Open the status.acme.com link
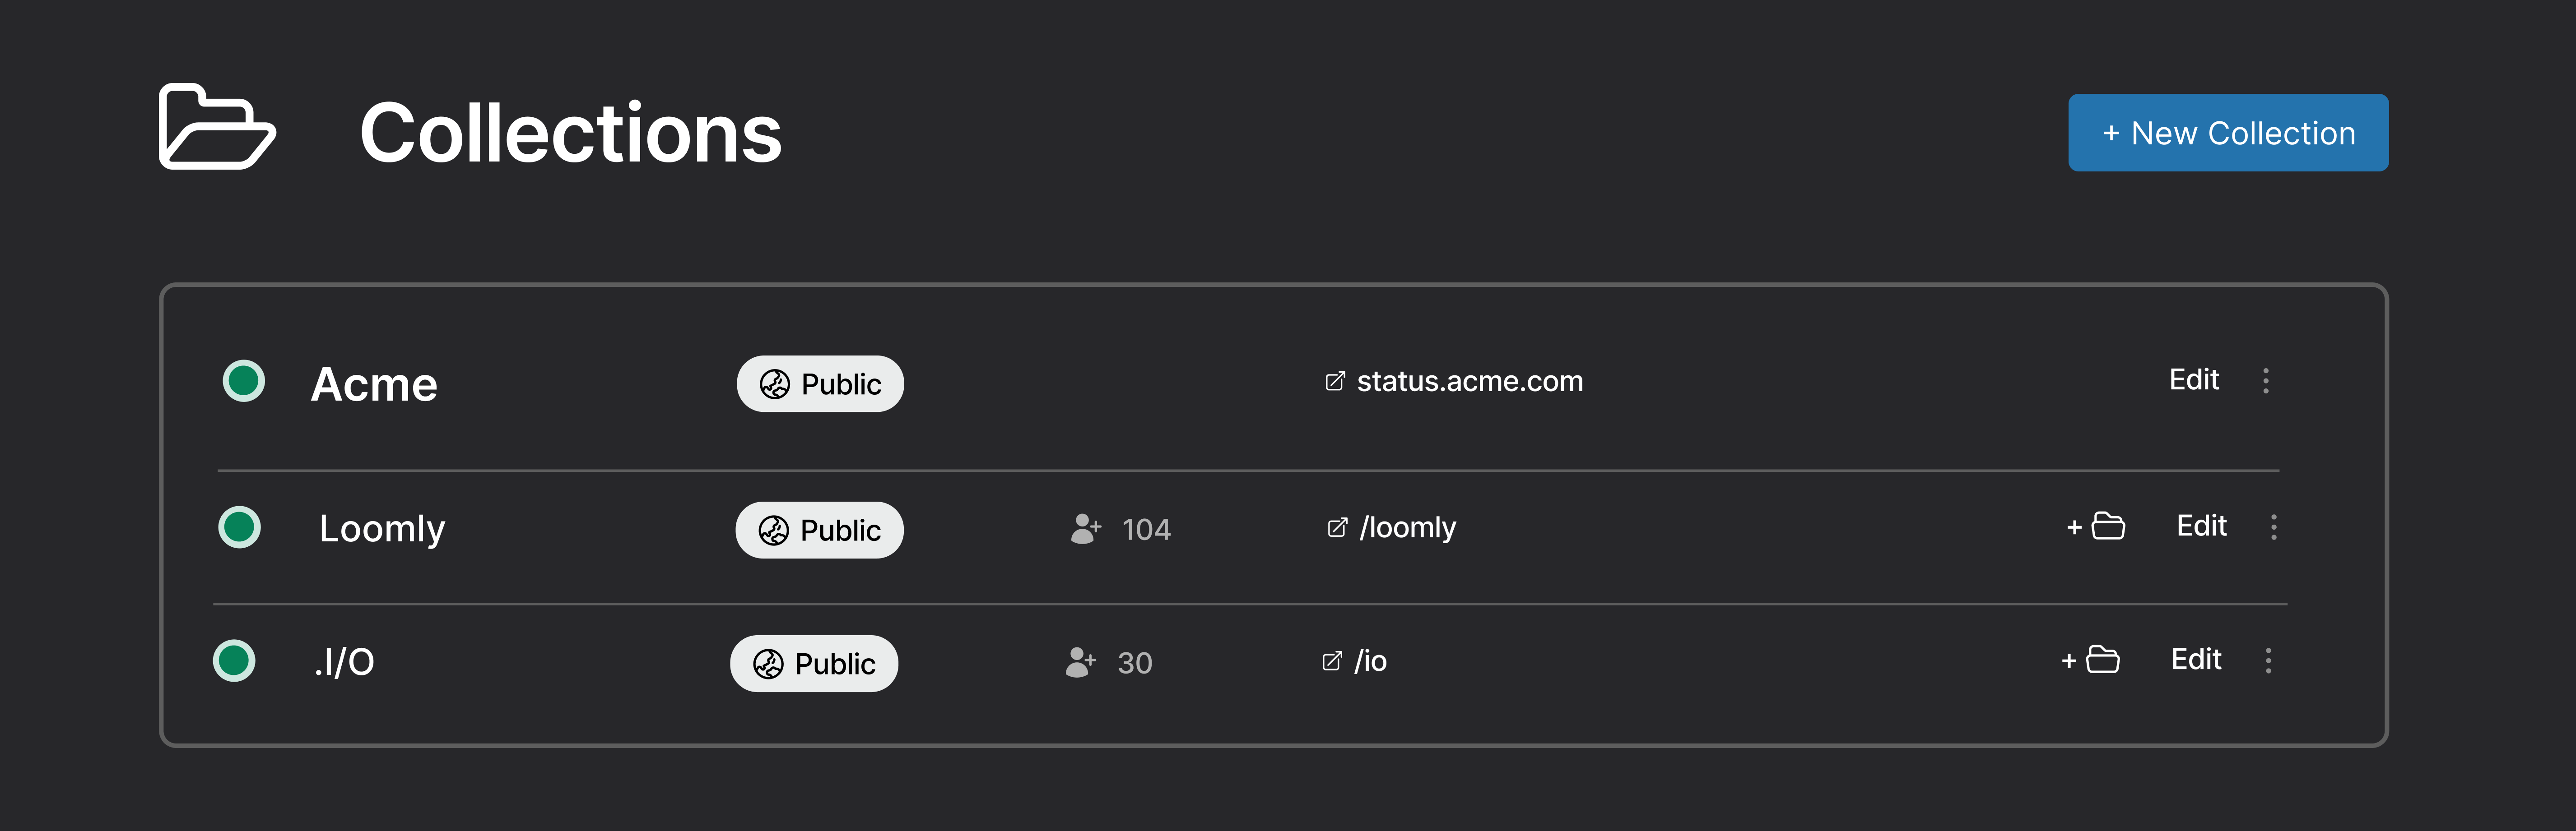The width and height of the screenshot is (2576, 831). [x=1469, y=381]
